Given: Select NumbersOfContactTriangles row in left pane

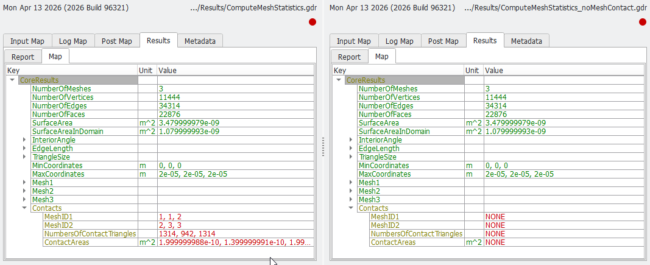Looking at the screenshot, I should tap(178, 233).
